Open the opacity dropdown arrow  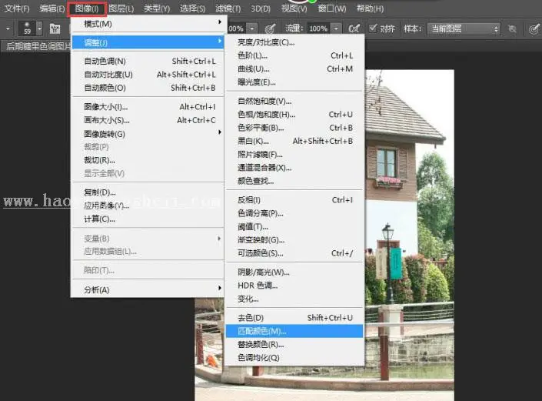coord(252,28)
